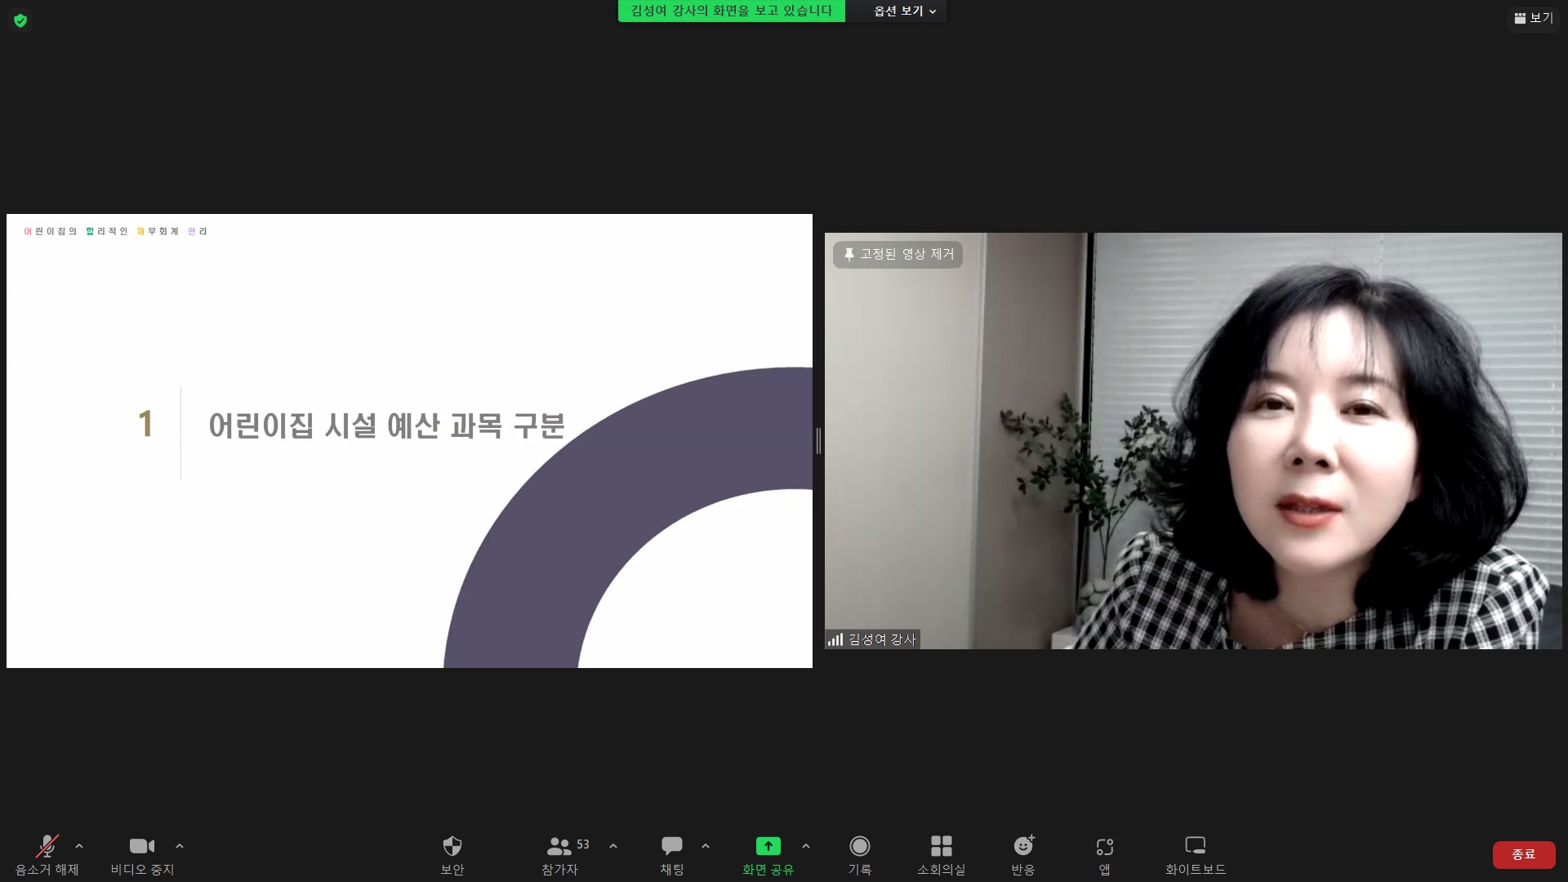Open the 화이트보드 whiteboard
The image size is (1568, 882).
point(1196,854)
